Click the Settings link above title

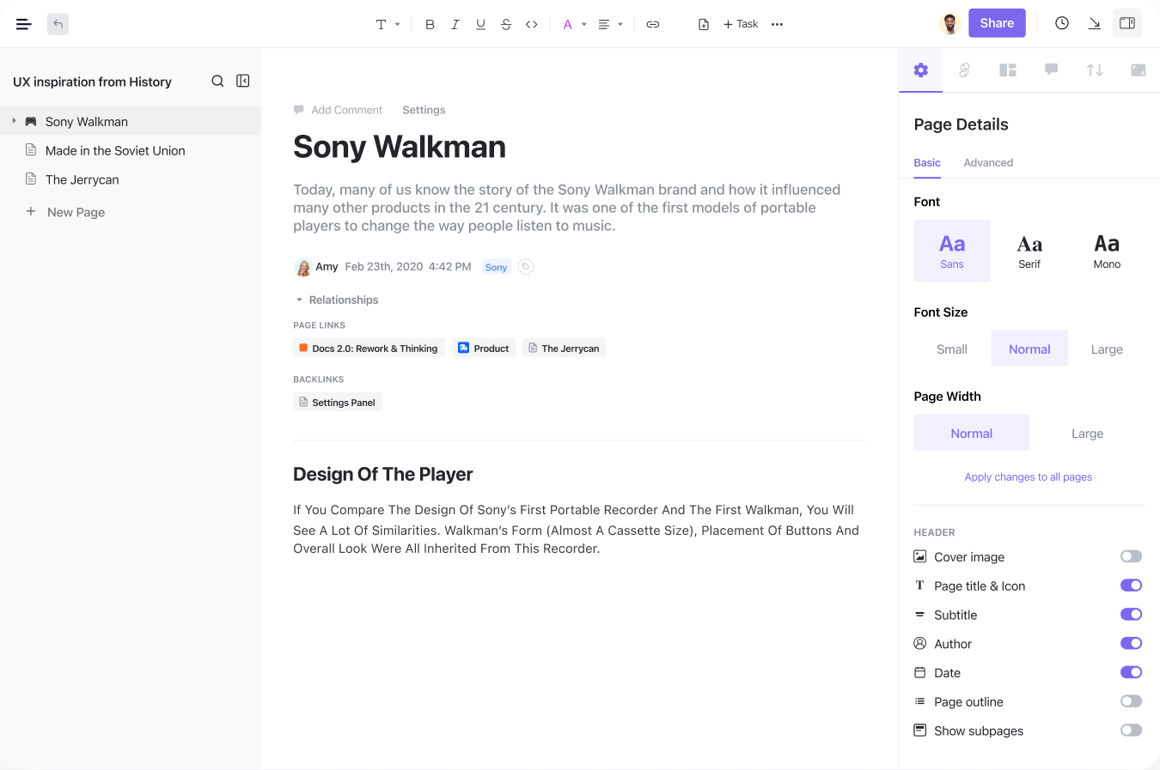424,110
